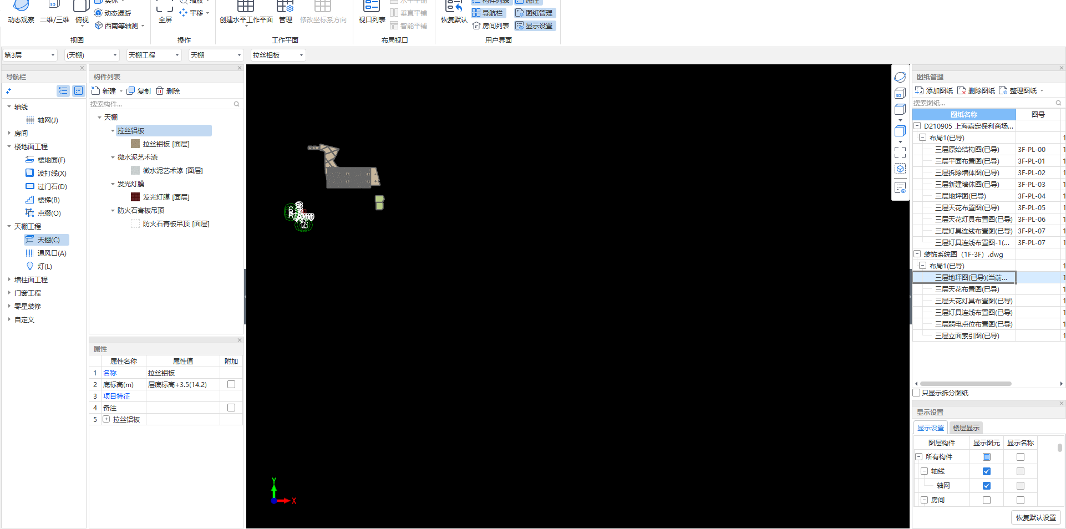Click 删除图纸 delete drawing
Screen dimensions: 1066x529
pos(976,90)
